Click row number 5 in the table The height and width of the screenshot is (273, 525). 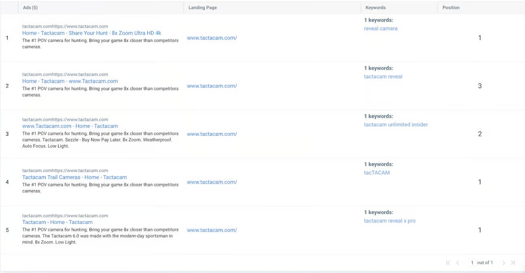pos(7,230)
